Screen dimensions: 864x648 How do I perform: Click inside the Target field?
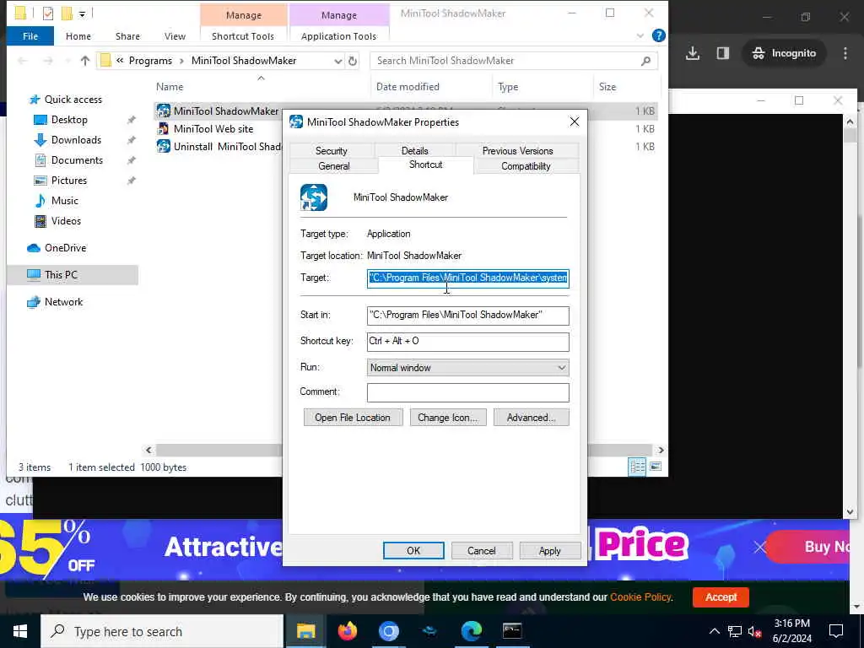[467, 278]
